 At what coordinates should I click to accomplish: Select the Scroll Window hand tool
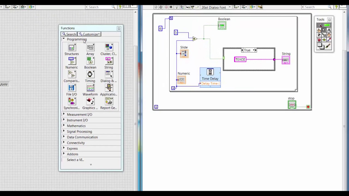pyautogui.click(x=329, y=35)
